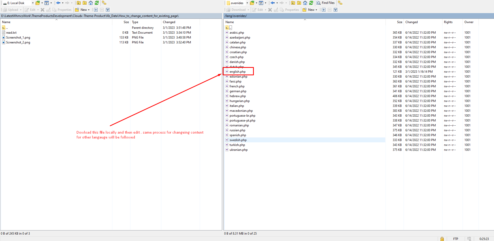Open local parent directory icon
Viewport: 494px width, 241px height.
pos(79,3)
